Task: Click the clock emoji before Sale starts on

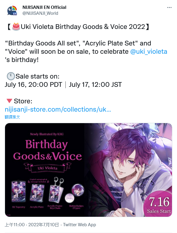Action: [x=11, y=76]
